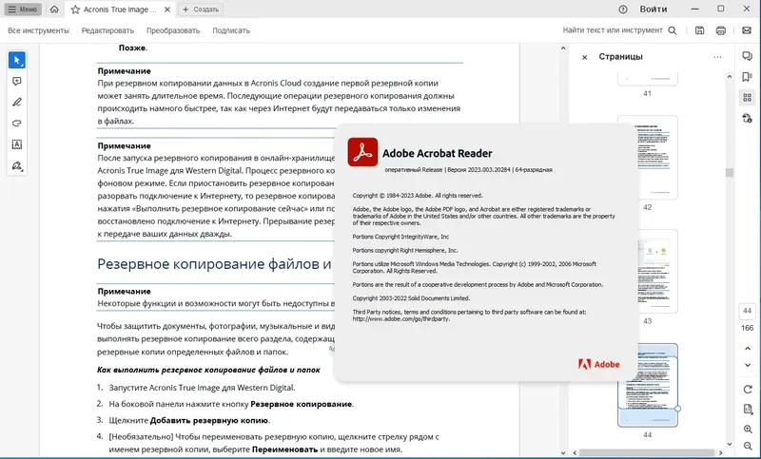Image resolution: width=761 pixels, height=459 pixels.
Task: Select the fill and sign pen tool
Action: (17, 165)
